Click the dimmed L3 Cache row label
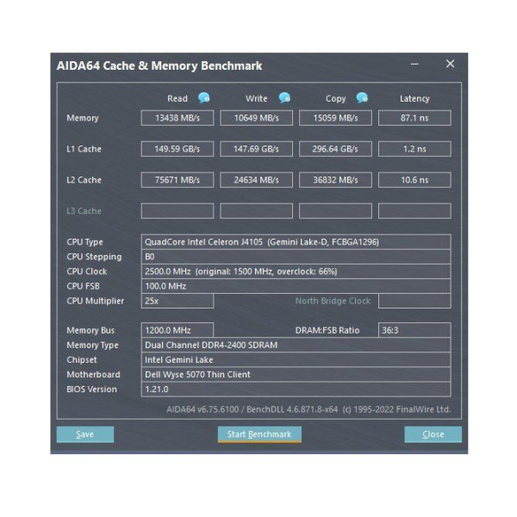517x517 pixels. [x=84, y=211]
